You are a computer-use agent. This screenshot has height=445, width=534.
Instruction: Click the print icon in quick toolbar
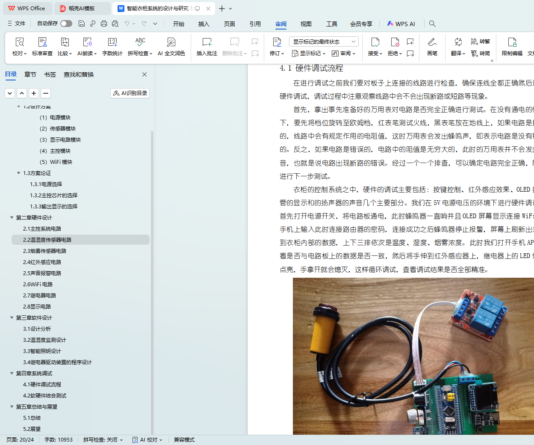tap(104, 24)
